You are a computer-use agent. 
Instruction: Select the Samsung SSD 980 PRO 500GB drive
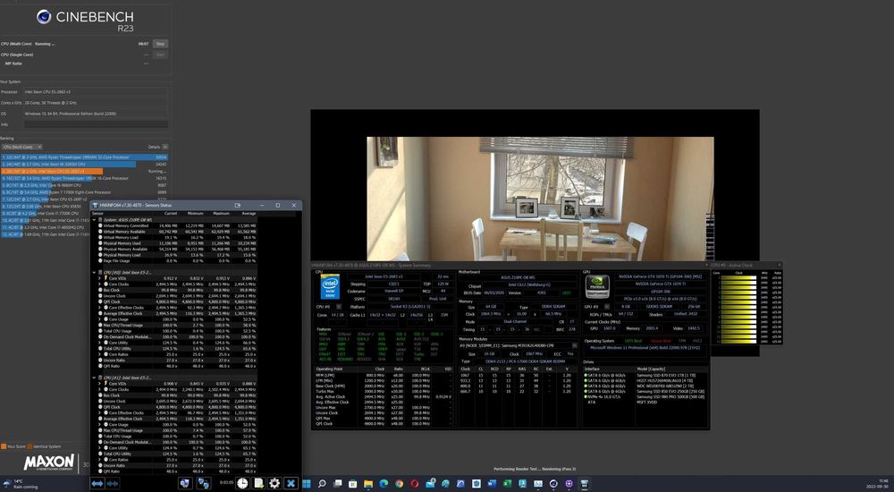coord(645,396)
